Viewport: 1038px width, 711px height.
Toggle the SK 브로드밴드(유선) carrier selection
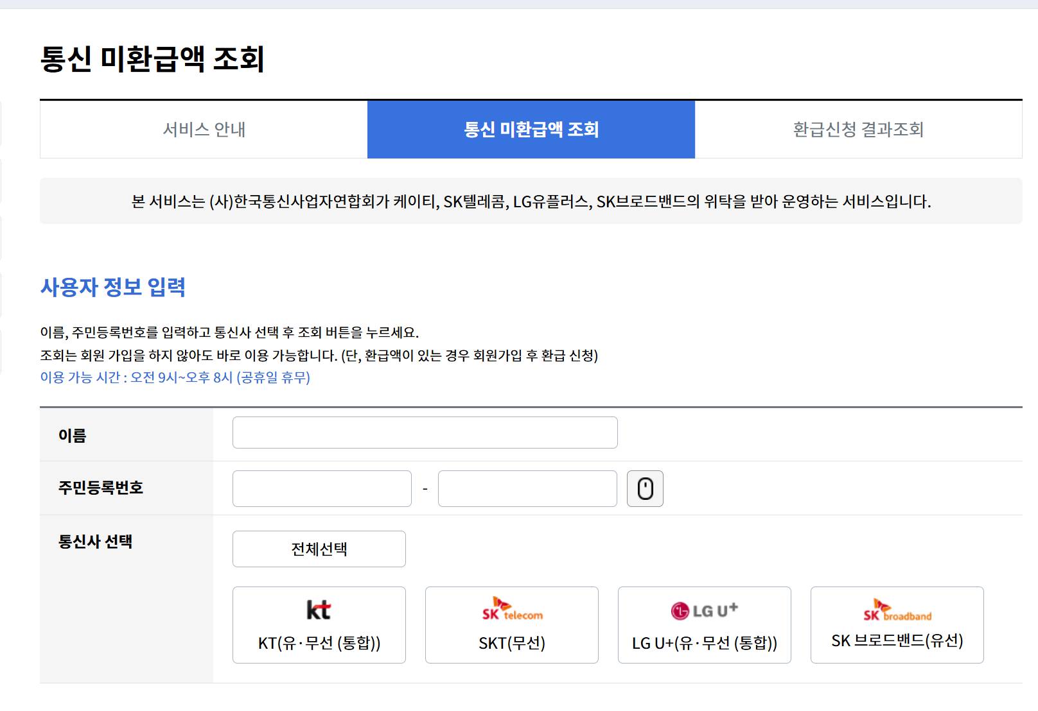coord(897,624)
